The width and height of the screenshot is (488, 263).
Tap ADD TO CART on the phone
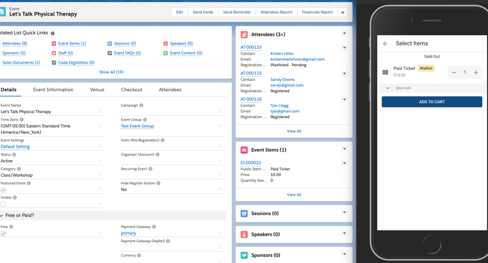click(432, 102)
